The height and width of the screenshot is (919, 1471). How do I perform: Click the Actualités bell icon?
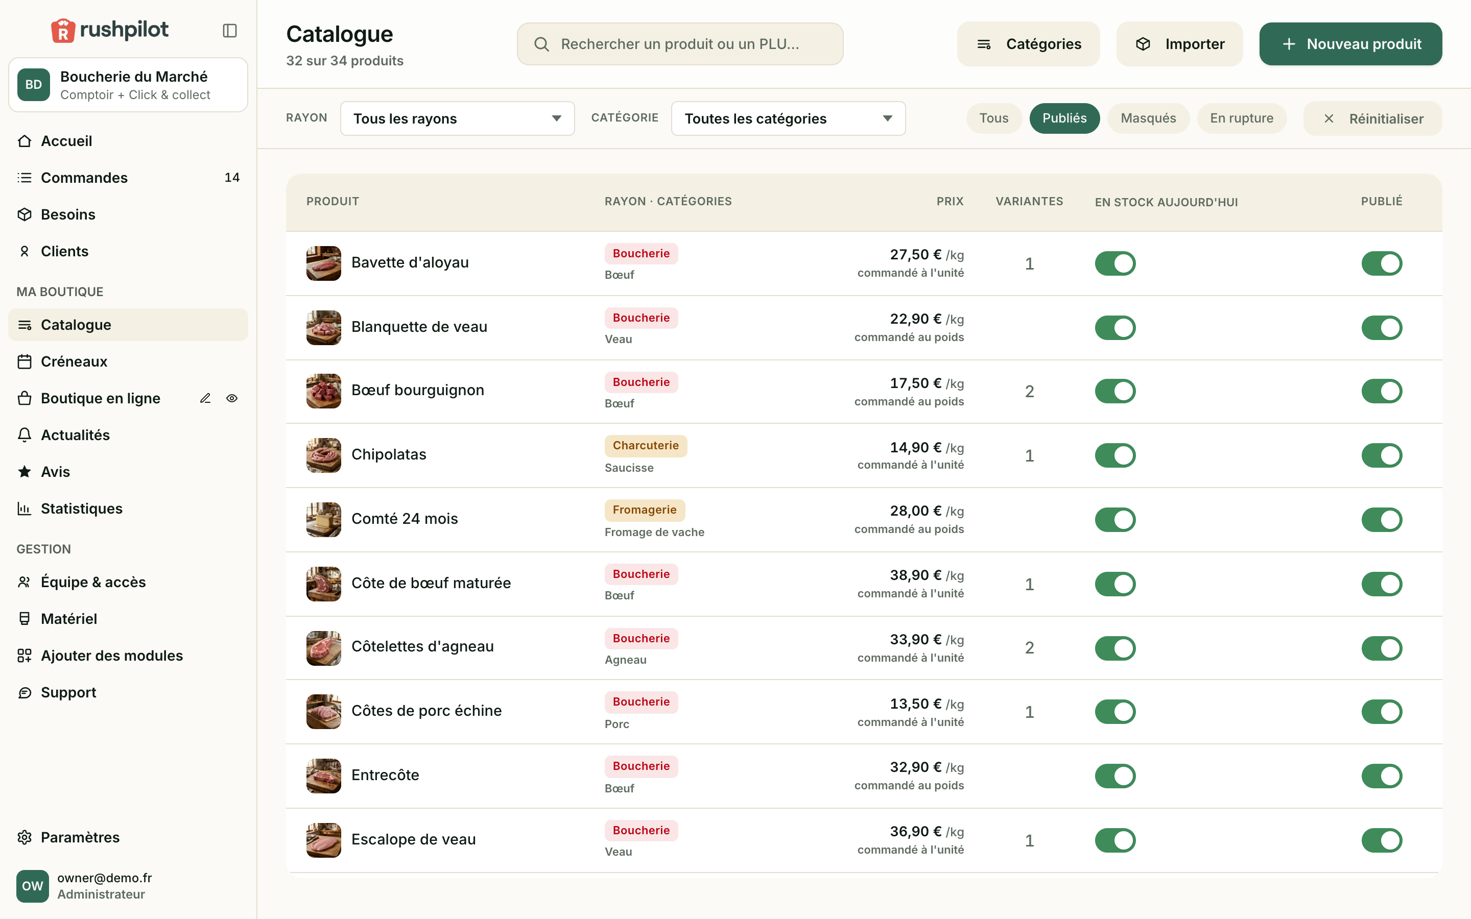[25, 435]
